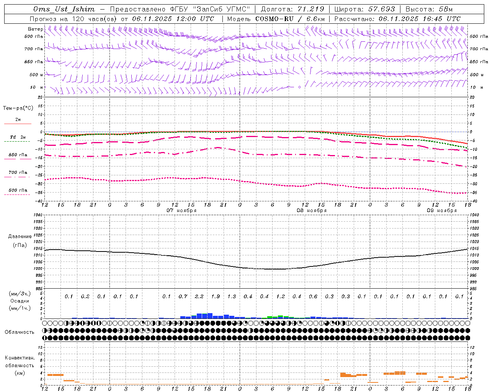The image size is (490, 392).
Task: Click the dotted line sample under 500 гПа legend
Action: coord(17,194)
